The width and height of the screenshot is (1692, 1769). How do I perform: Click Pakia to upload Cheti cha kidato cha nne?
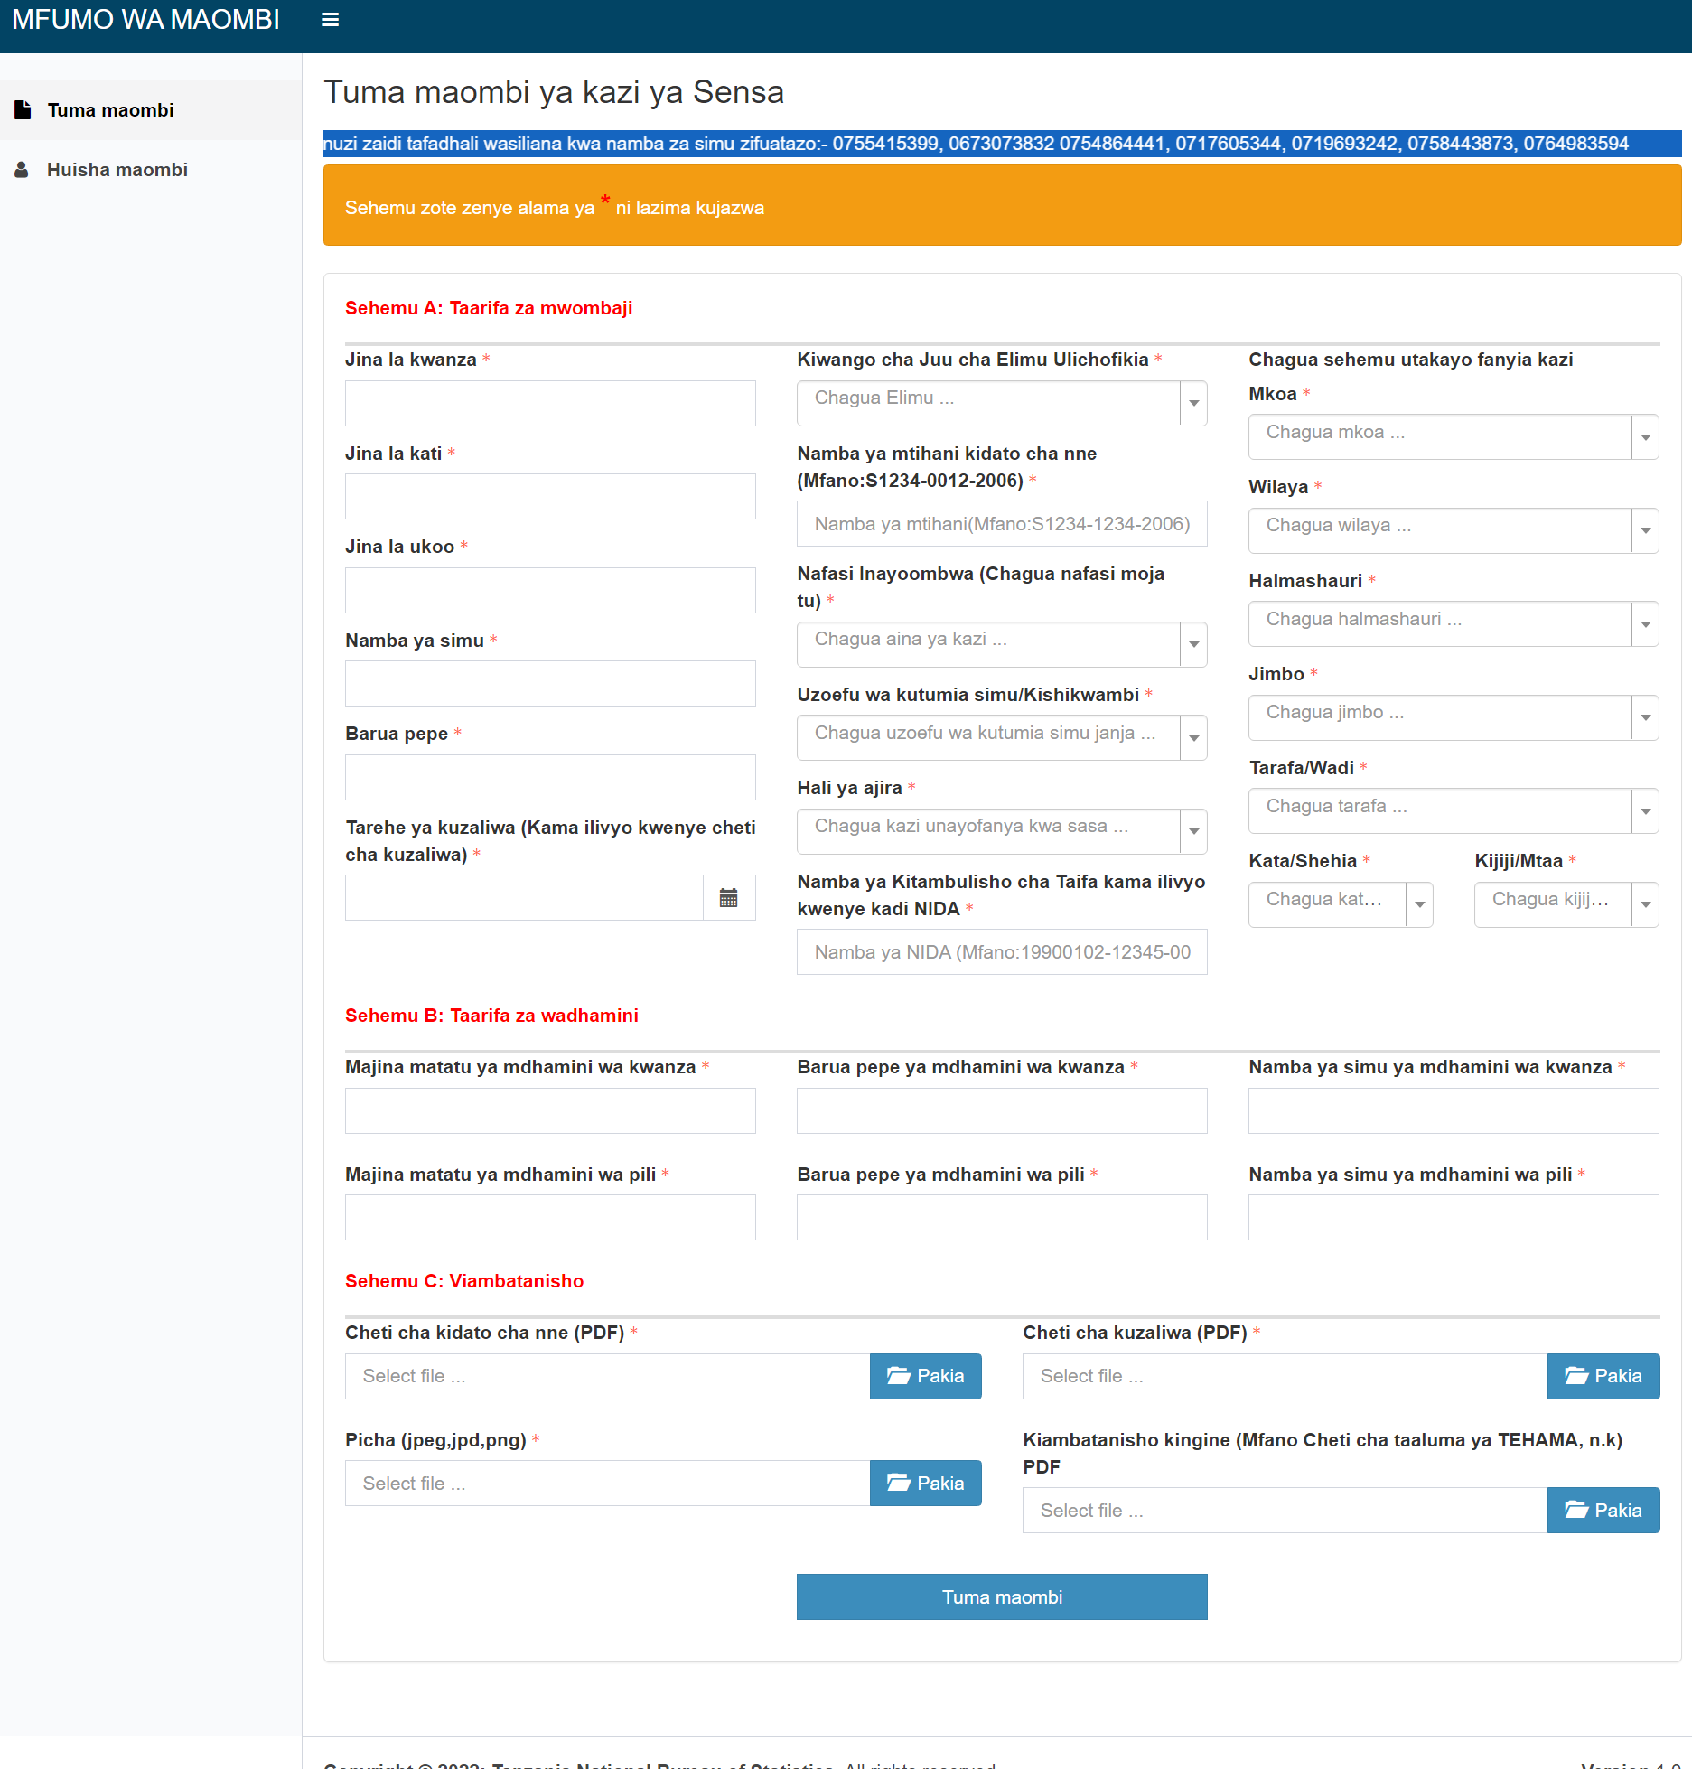click(x=925, y=1376)
